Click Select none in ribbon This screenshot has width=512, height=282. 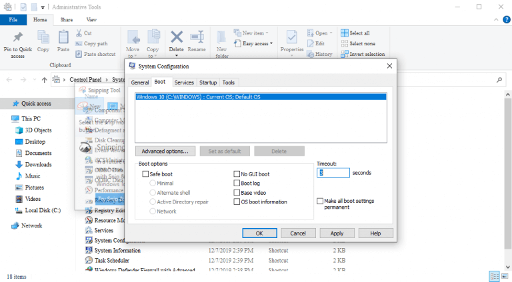click(x=358, y=43)
